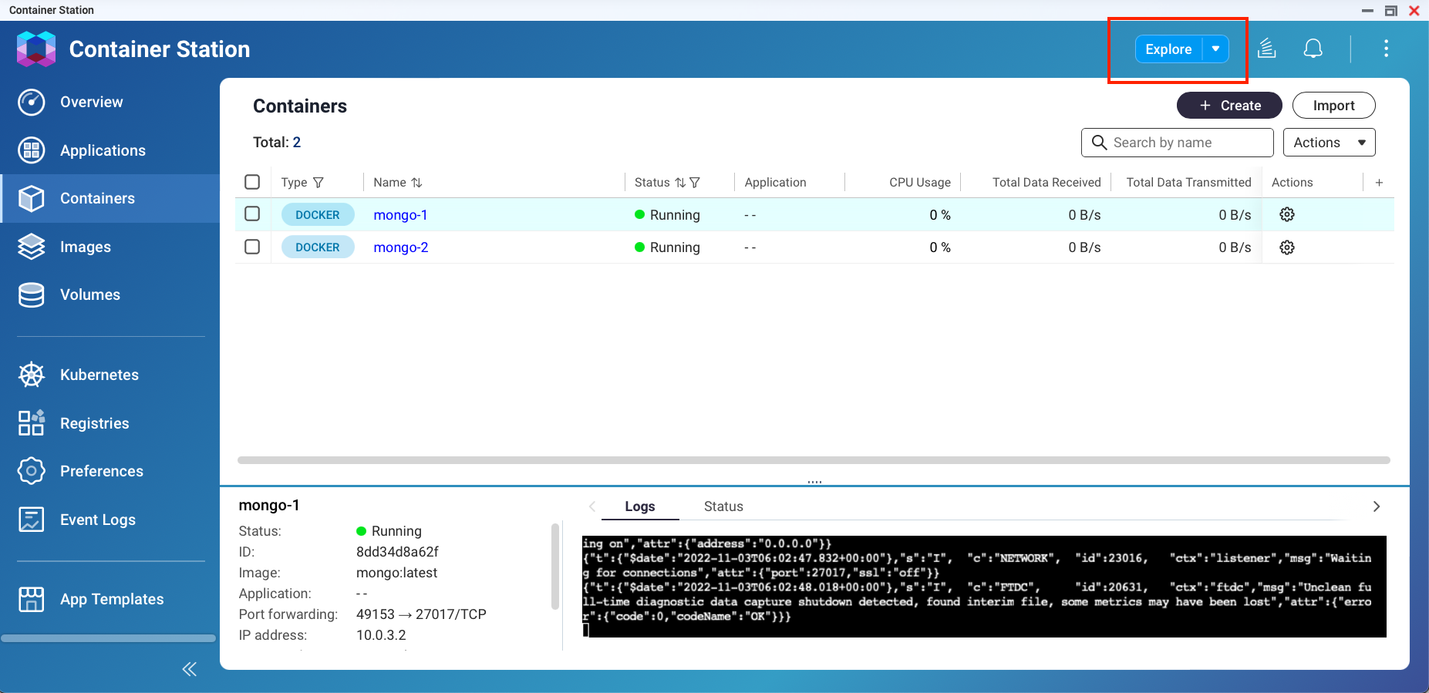The image size is (1429, 693).
Task: Open the mongo-2 container link
Action: (x=400, y=247)
